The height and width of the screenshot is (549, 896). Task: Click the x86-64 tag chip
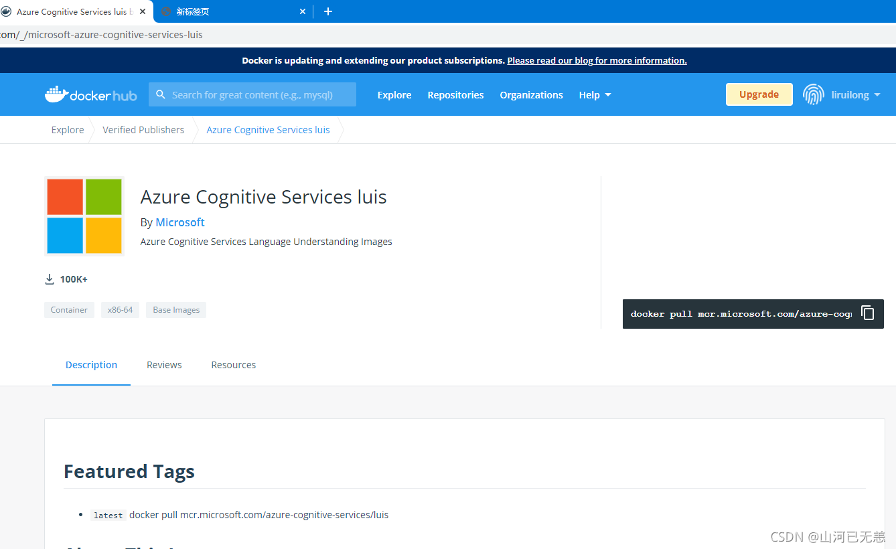coord(120,310)
